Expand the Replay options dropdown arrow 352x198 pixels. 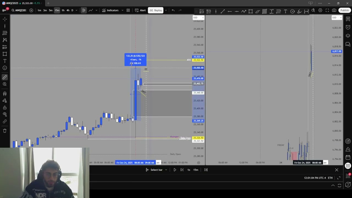(166, 10)
